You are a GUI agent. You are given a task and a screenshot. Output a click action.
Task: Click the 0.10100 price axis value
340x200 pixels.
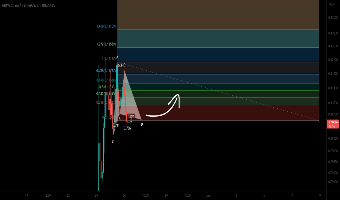point(333,139)
